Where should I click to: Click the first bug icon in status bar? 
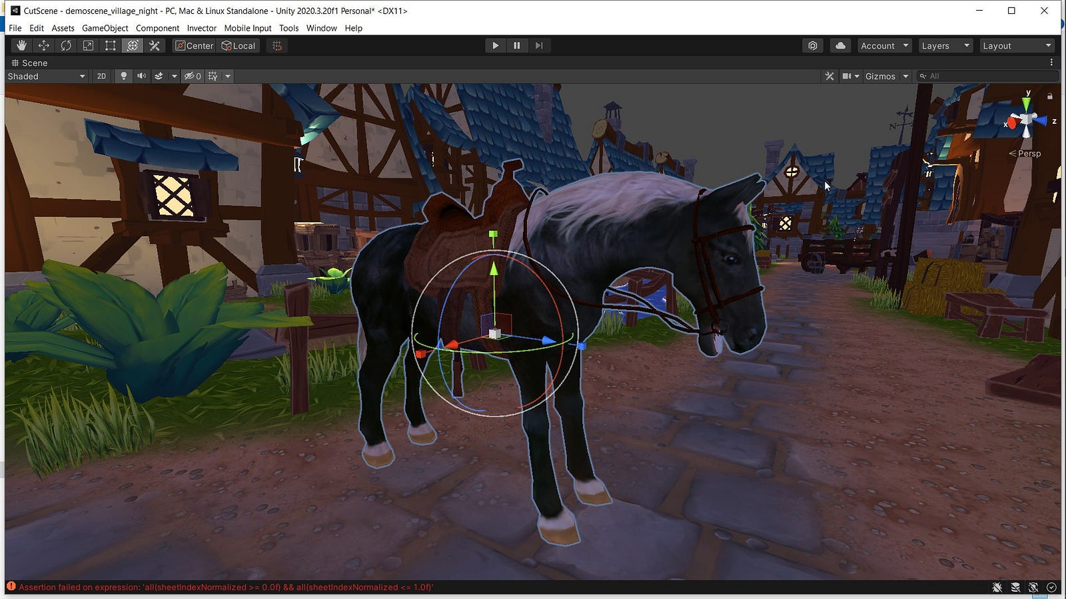pos(997,587)
